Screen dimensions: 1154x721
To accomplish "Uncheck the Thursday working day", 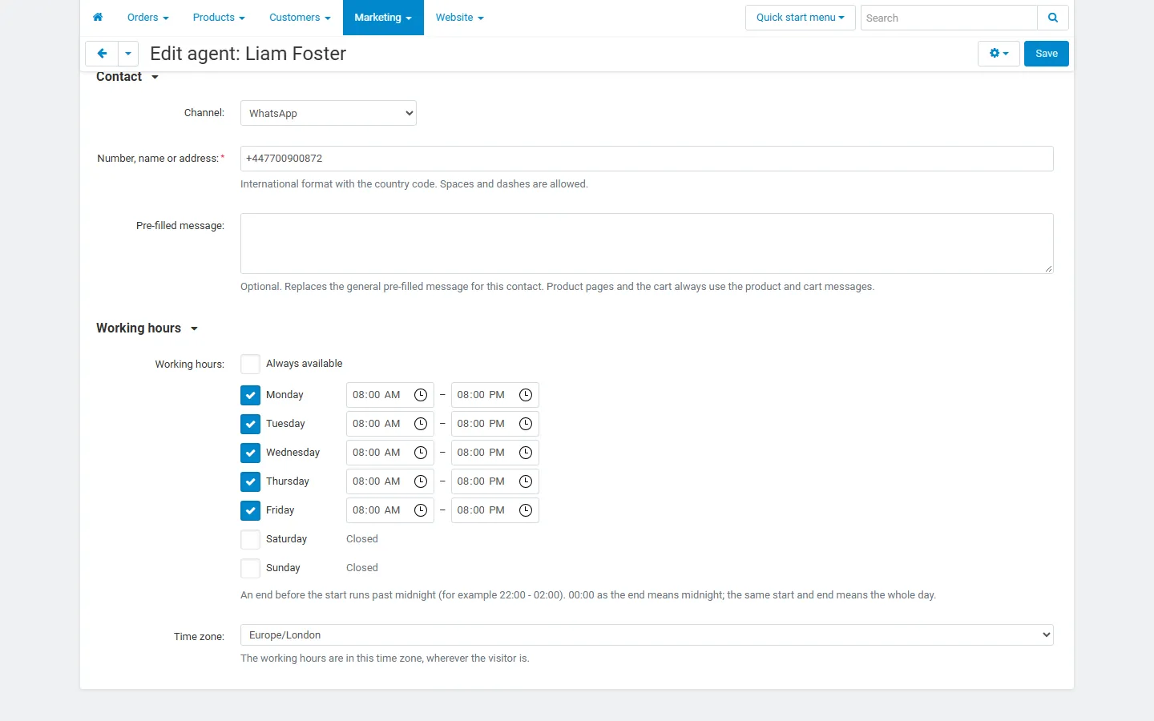I will click(250, 481).
